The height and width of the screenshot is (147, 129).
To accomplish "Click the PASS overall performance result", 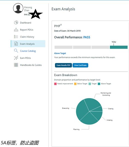I will (x=87, y=37).
